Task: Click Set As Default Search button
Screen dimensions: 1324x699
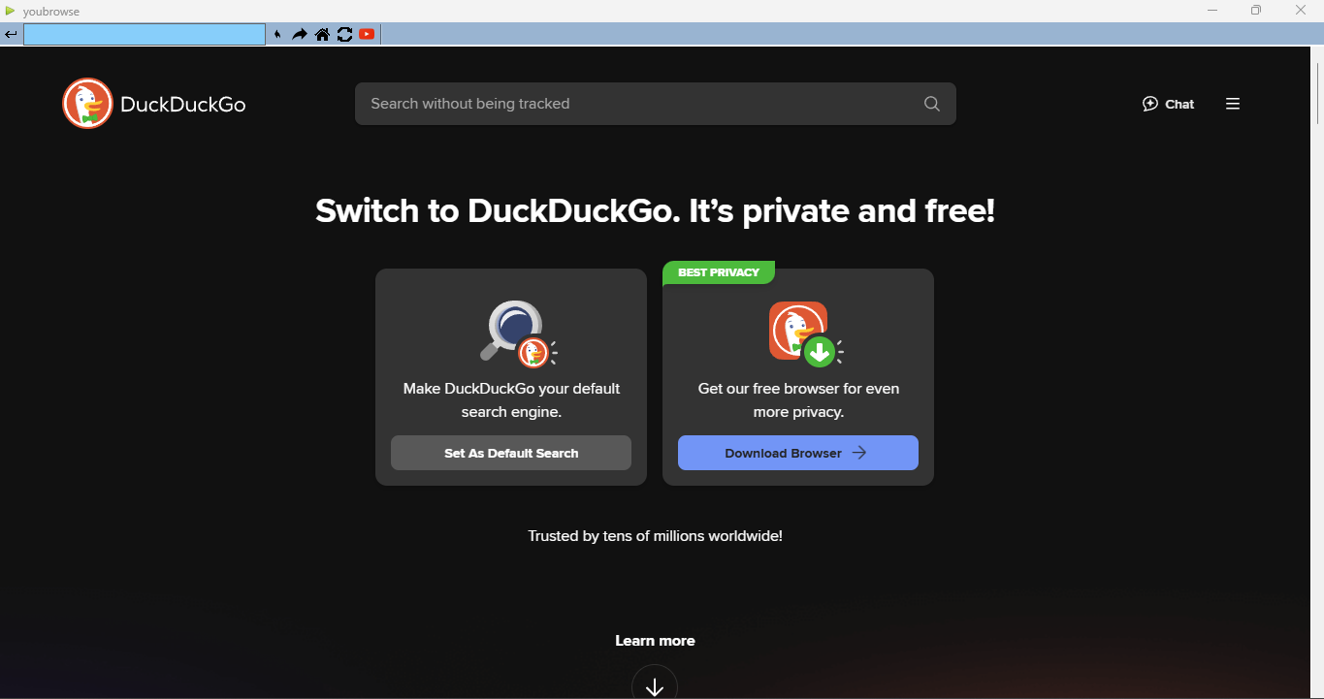Action: coord(511,453)
